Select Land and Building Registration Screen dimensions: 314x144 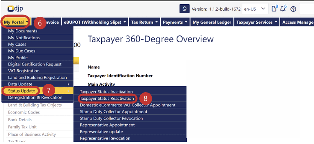click(38, 77)
